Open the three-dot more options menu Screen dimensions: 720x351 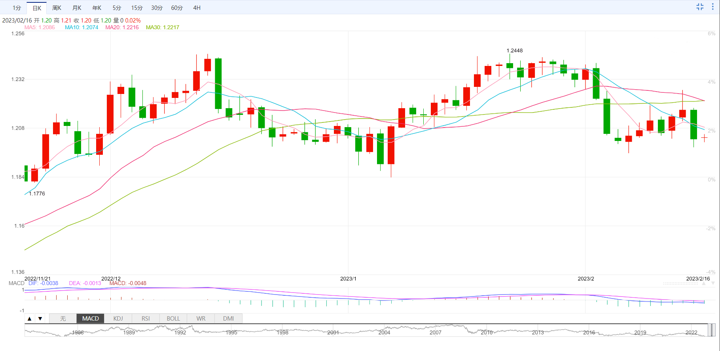(713, 7)
